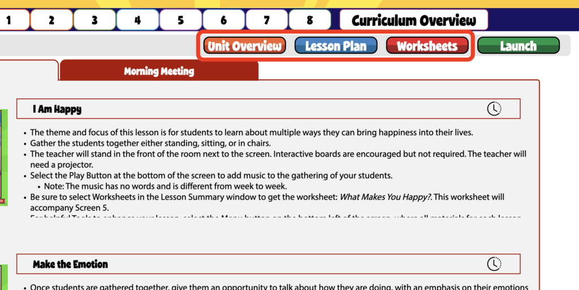This screenshot has height=290, width=579.
Task: Select unit number 3
Action: tap(94, 20)
